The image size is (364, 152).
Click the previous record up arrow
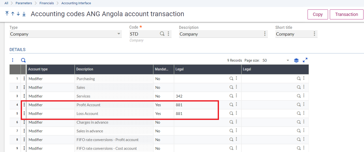pos(13,14)
